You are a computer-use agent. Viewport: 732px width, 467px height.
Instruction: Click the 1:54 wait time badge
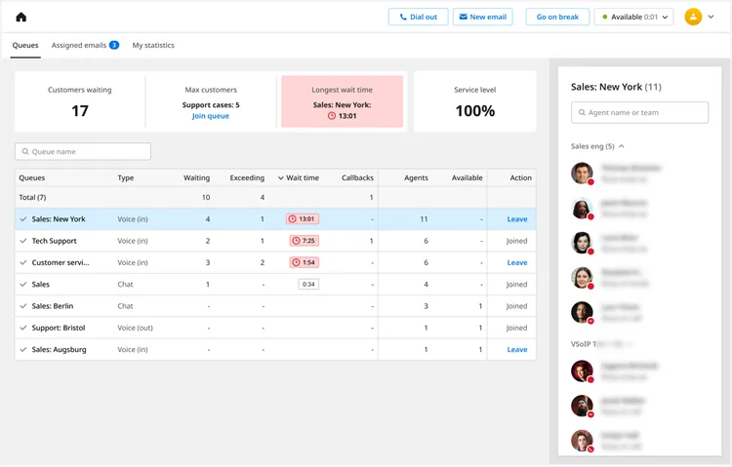point(305,262)
